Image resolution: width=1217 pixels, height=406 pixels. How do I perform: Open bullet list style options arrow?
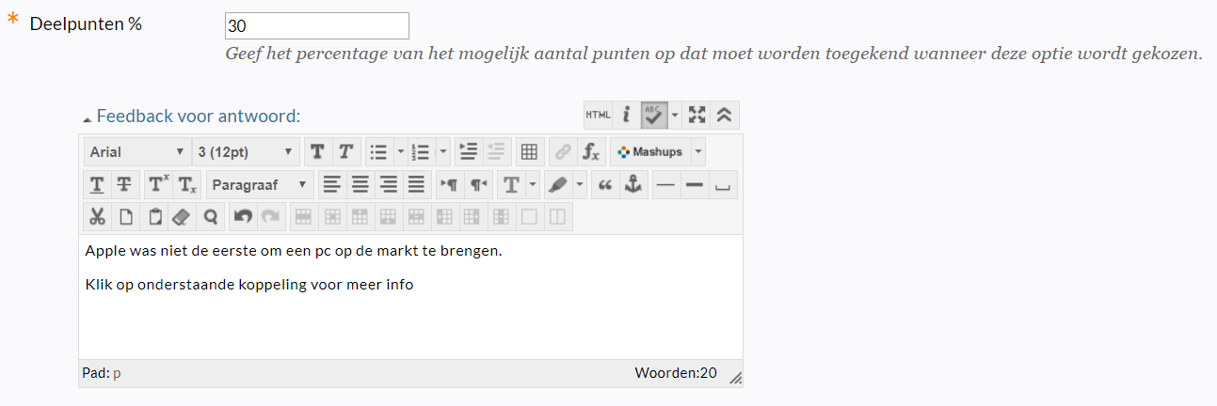(399, 151)
